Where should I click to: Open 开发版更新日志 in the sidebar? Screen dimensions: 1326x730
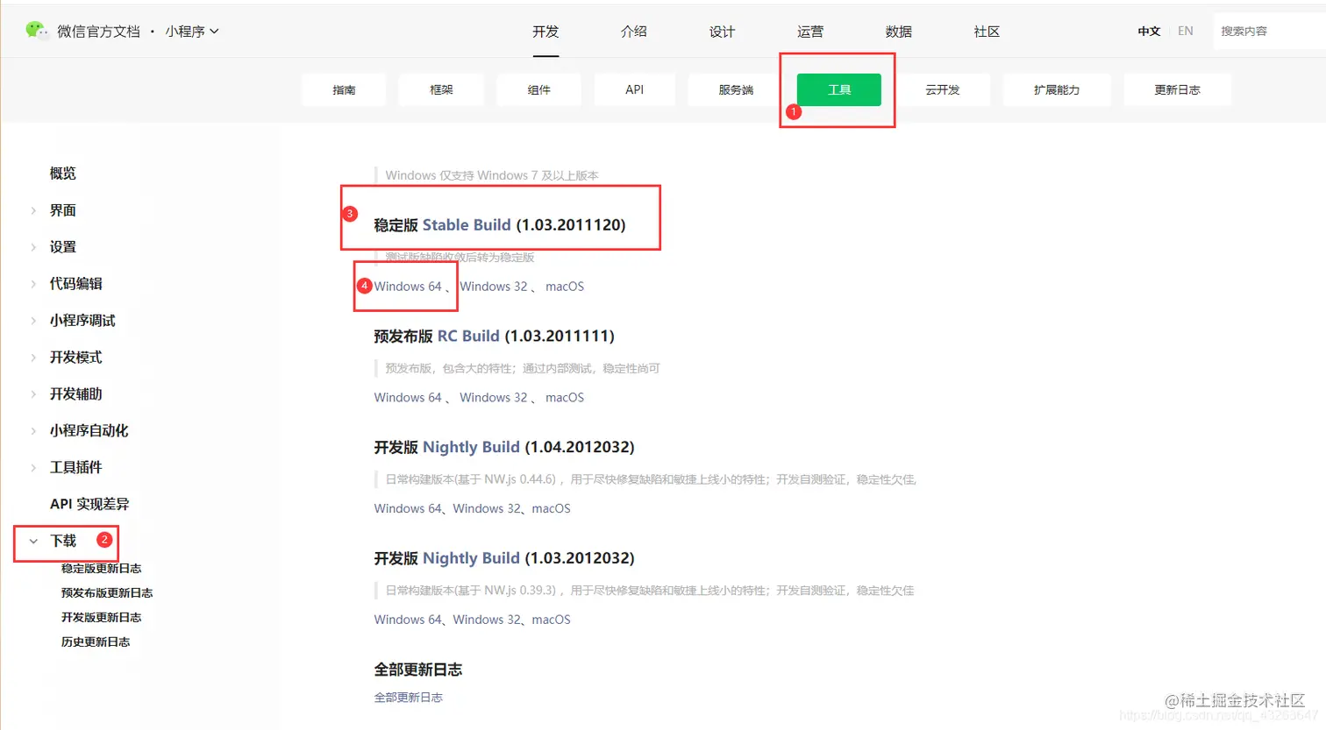click(x=101, y=618)
